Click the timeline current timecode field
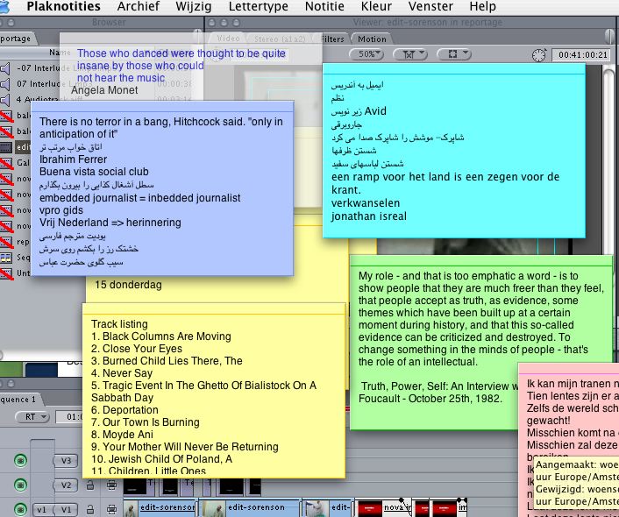Screen dimensions: 619x517 tap(69, 417)
